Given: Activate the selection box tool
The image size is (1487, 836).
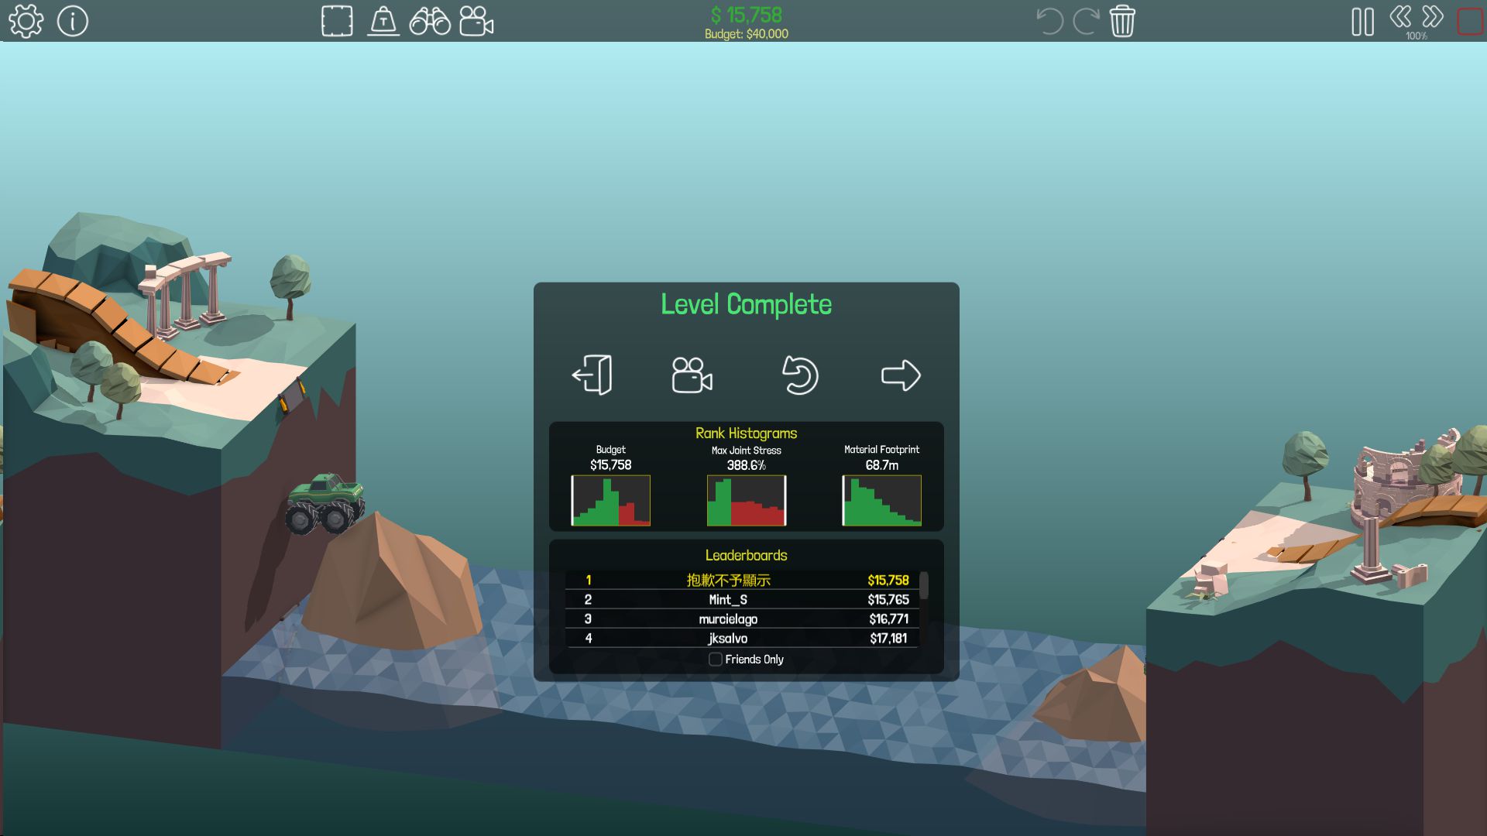Looking at the screenshot, I should (x=337, y=21).
